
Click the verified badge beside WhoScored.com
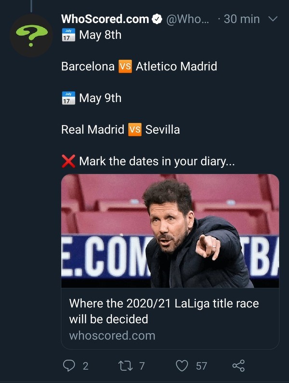[157, 19]
